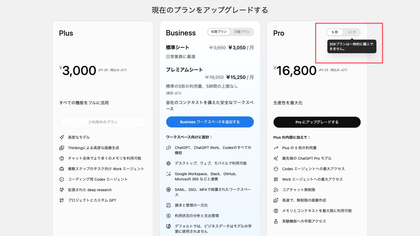The width and height of the screenshot is (420, 236).
Task: Click the ¥3,050 / 月 price
Action: 241,48
